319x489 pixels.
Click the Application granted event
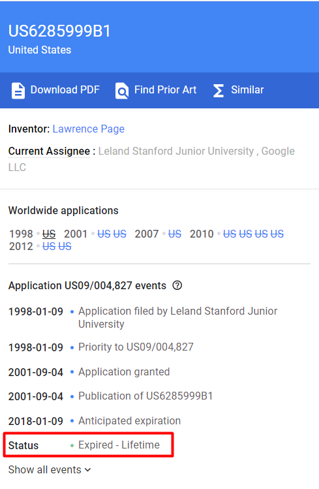click(x=124, y=371)
